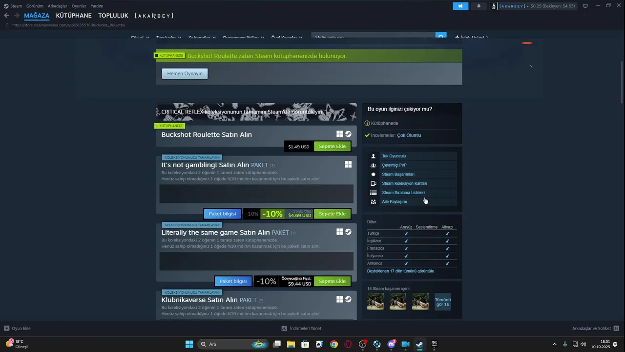625x352 pixels.
Task: Click the microphone icon in system tray
Action: pos(565,344)
